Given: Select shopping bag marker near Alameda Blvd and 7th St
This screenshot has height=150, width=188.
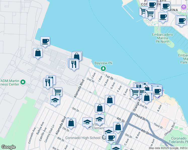Looking at the screenshot, I should 71,123.
